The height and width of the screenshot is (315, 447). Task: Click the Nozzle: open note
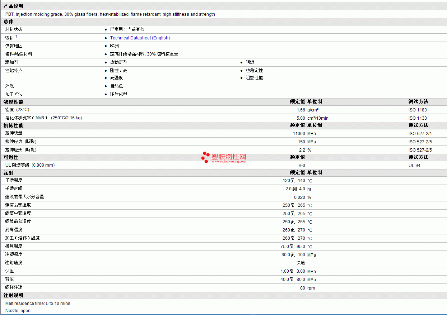pos(18,311)
